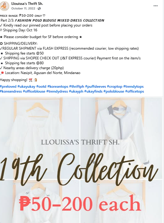Select the #ukayph hashtag
Image resolution: width=164 pixels, height=223 pixels.
click(x=76, y=91)
